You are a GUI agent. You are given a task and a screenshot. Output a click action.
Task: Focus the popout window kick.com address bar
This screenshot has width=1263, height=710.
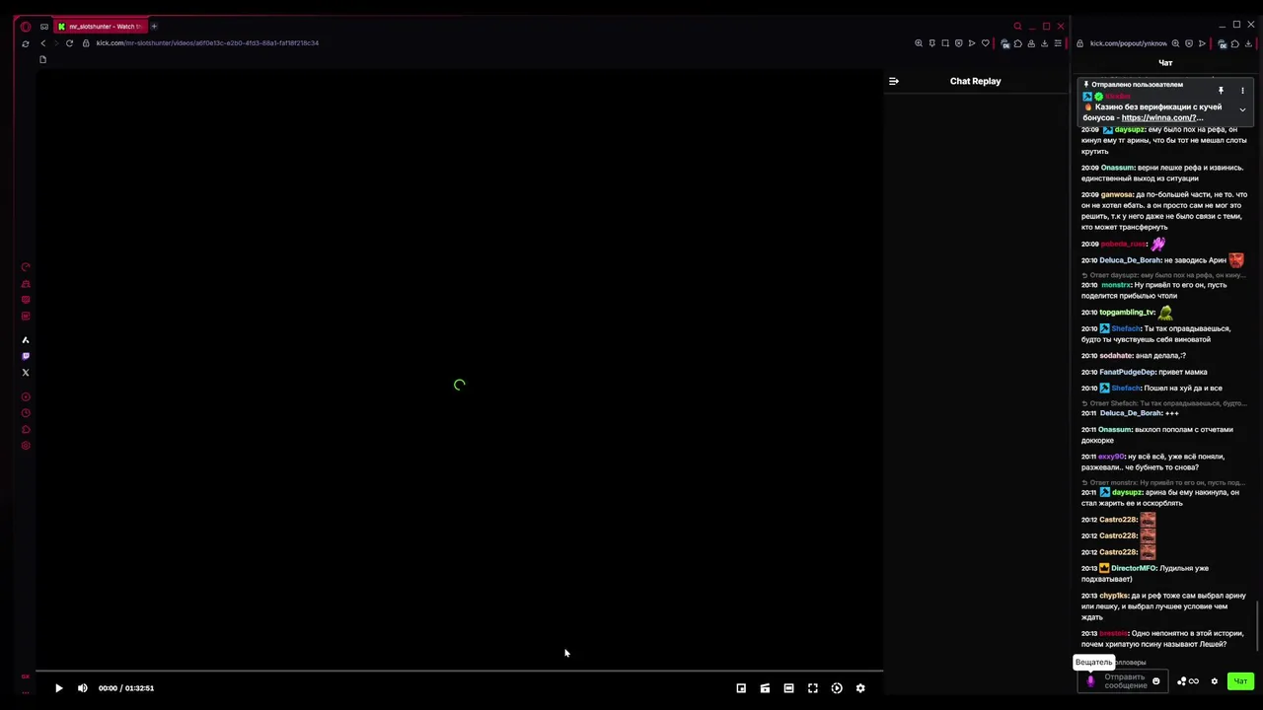1128,43
